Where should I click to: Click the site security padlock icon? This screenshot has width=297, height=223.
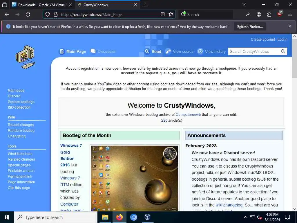(x=55, y=15)
